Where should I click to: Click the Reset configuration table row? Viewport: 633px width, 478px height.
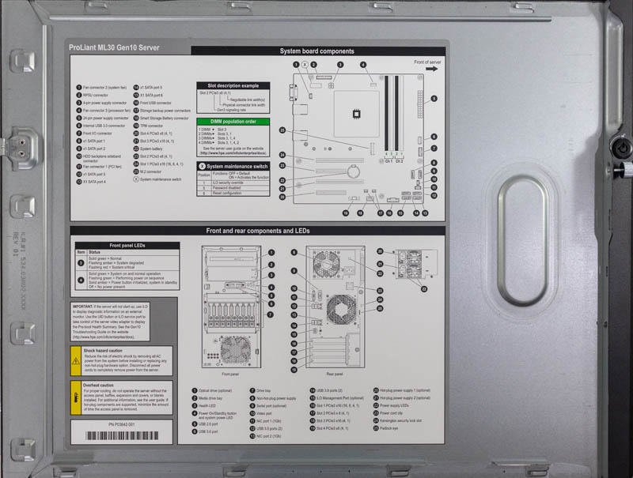click(233, 193)
